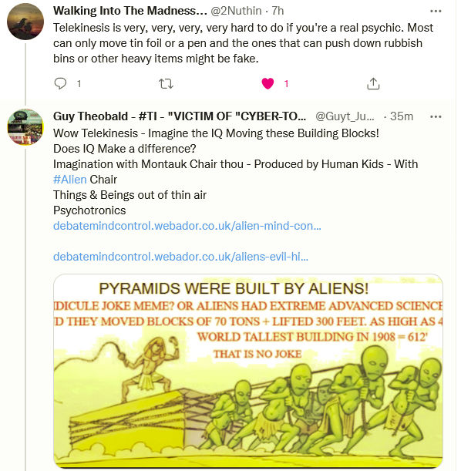Image resolution: width=461 pixels, height=471 pixels.
Task: Open the 7h timestamp of the first tweet
Action: click(278, 11)
